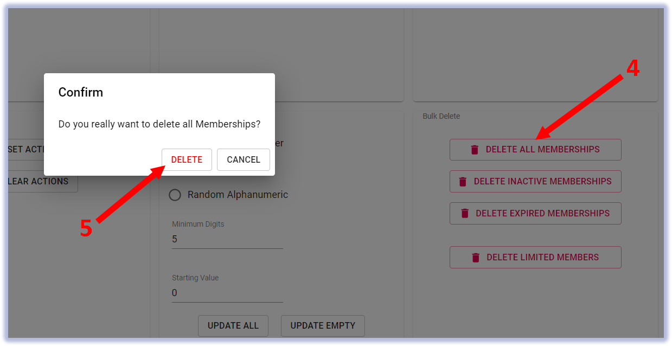Click trash icon on Delete Inactive Memberships

tap(463, 182)
